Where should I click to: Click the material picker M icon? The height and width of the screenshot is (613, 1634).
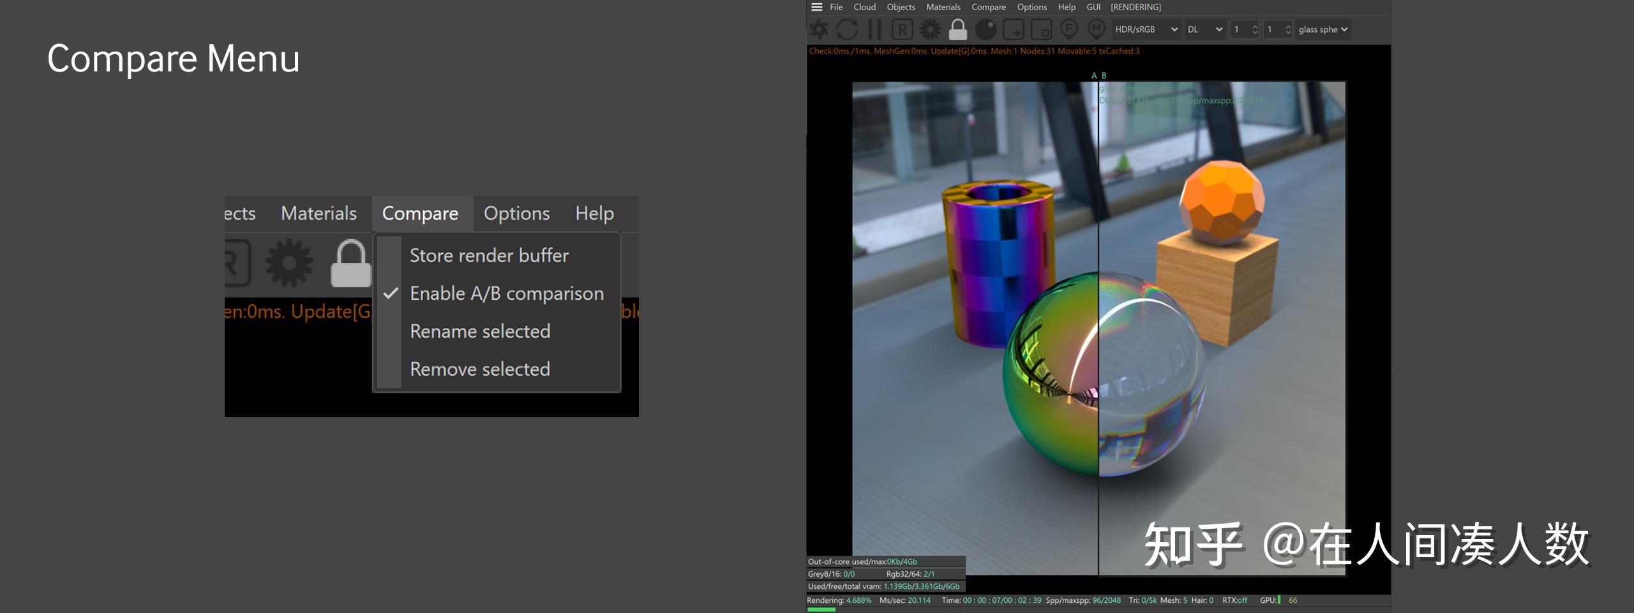(1096, 29)
